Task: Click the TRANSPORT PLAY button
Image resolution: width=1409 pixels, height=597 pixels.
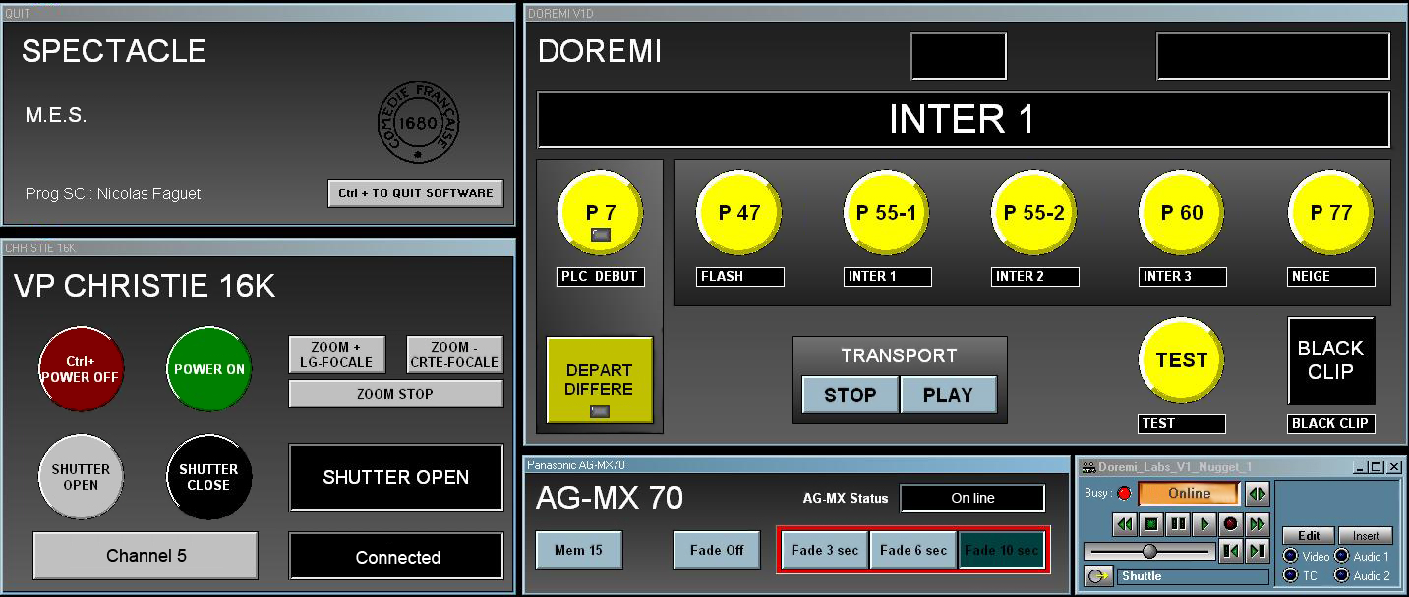Action: 948,395
